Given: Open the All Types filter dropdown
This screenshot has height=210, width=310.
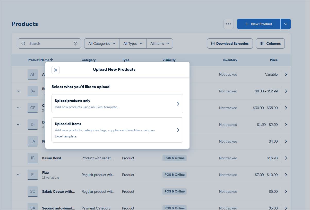Looking at the screenshot, I should click(133, 43).
